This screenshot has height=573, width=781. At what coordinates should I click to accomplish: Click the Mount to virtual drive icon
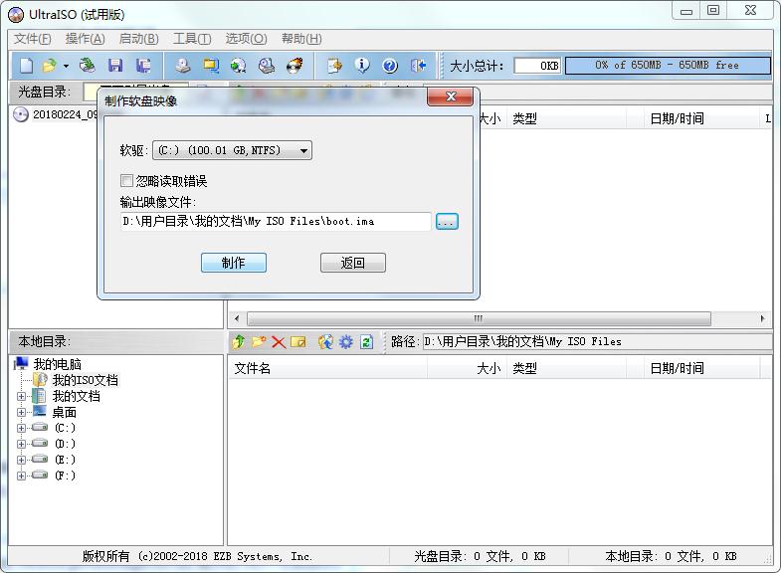click(267, 66)
